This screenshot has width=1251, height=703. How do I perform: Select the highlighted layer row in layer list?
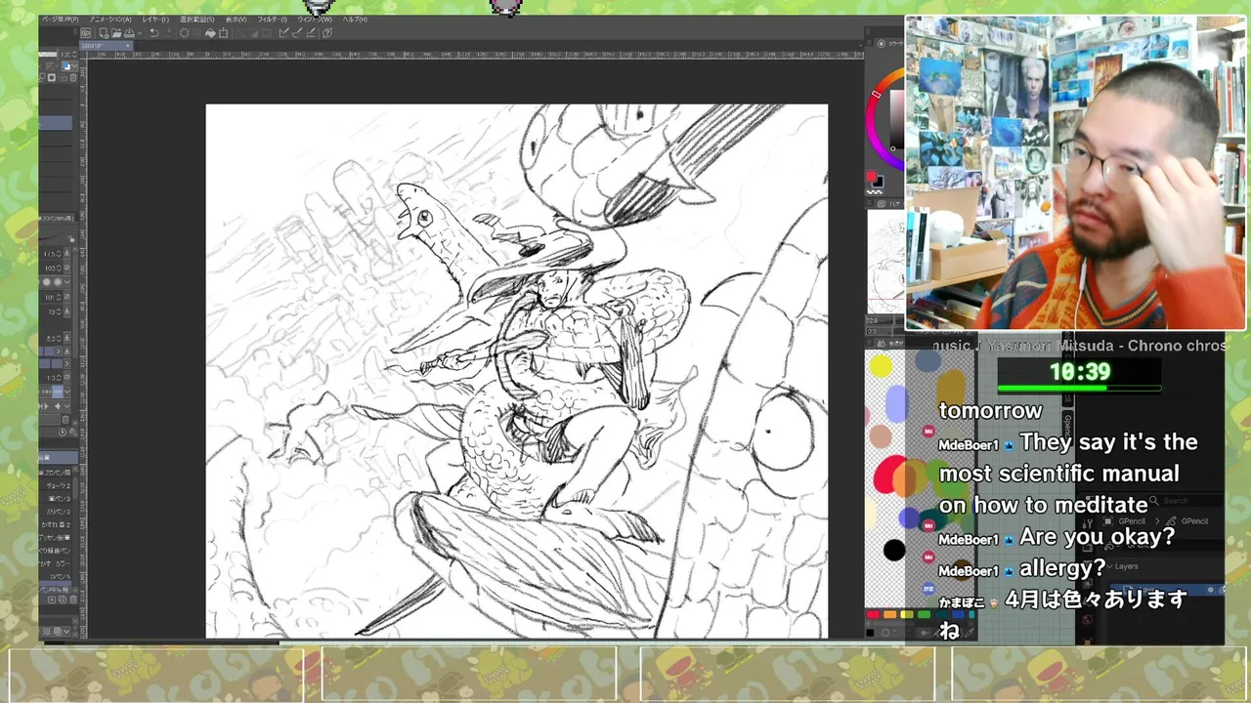(x=56, y=123)
